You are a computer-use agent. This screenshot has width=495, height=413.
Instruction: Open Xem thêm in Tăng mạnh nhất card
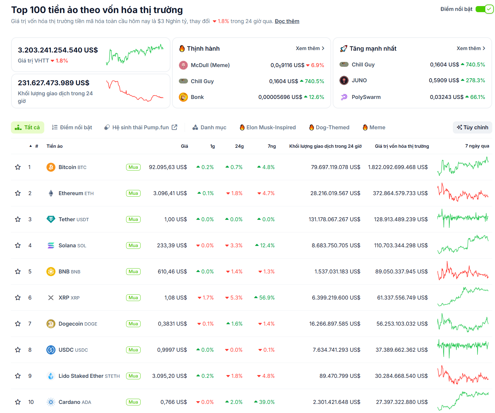pyautogui.click(x=471, y=48)
